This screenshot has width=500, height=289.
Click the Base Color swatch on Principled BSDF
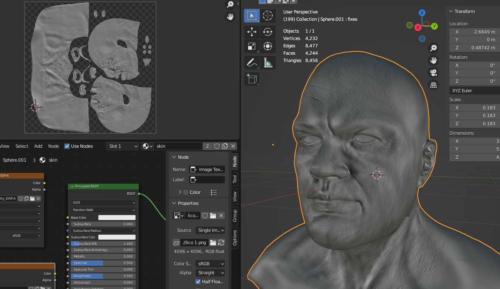(117, 218)
